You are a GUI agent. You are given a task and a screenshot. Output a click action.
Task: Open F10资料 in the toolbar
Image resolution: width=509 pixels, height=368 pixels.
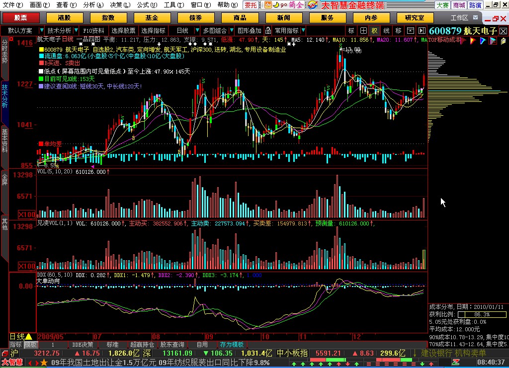click(93, 30)
